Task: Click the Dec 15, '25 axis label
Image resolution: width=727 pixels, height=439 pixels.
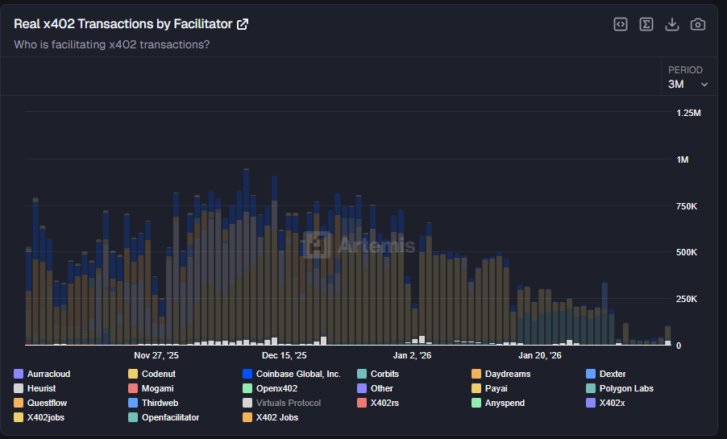Action: [285, 355]
